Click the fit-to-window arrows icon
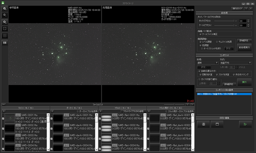The image size is (256, 153). tap(5, 29)
